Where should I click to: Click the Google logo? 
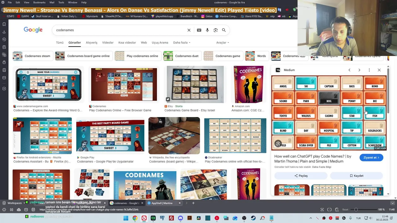(x=33, y=30)
